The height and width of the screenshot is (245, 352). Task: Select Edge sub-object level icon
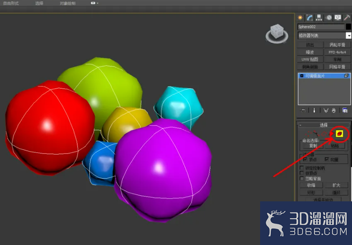(x=324, y=134)
